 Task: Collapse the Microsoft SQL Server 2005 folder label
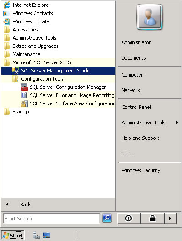point(42,62)
